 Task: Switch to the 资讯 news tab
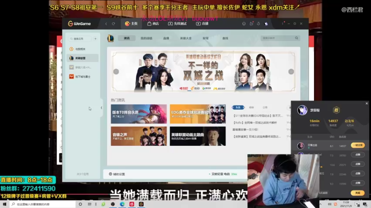[x=127, y=38]
